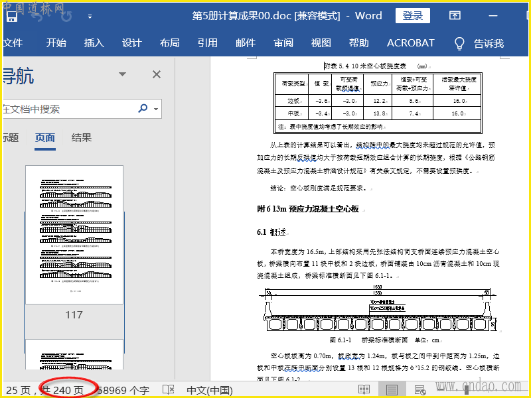Open the Quick Access Toolbar customize dropdown
Viewport: 531px width, 398px height.
point(90,16)
